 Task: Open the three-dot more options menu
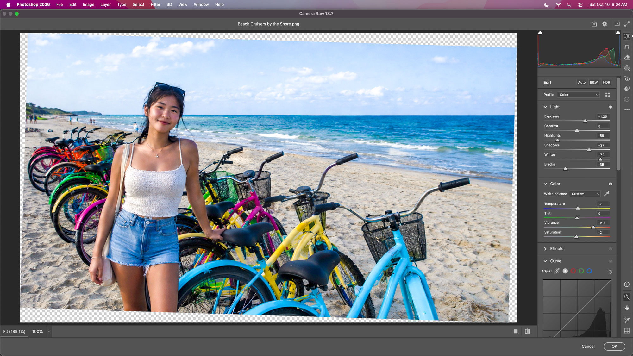point(627,110)
